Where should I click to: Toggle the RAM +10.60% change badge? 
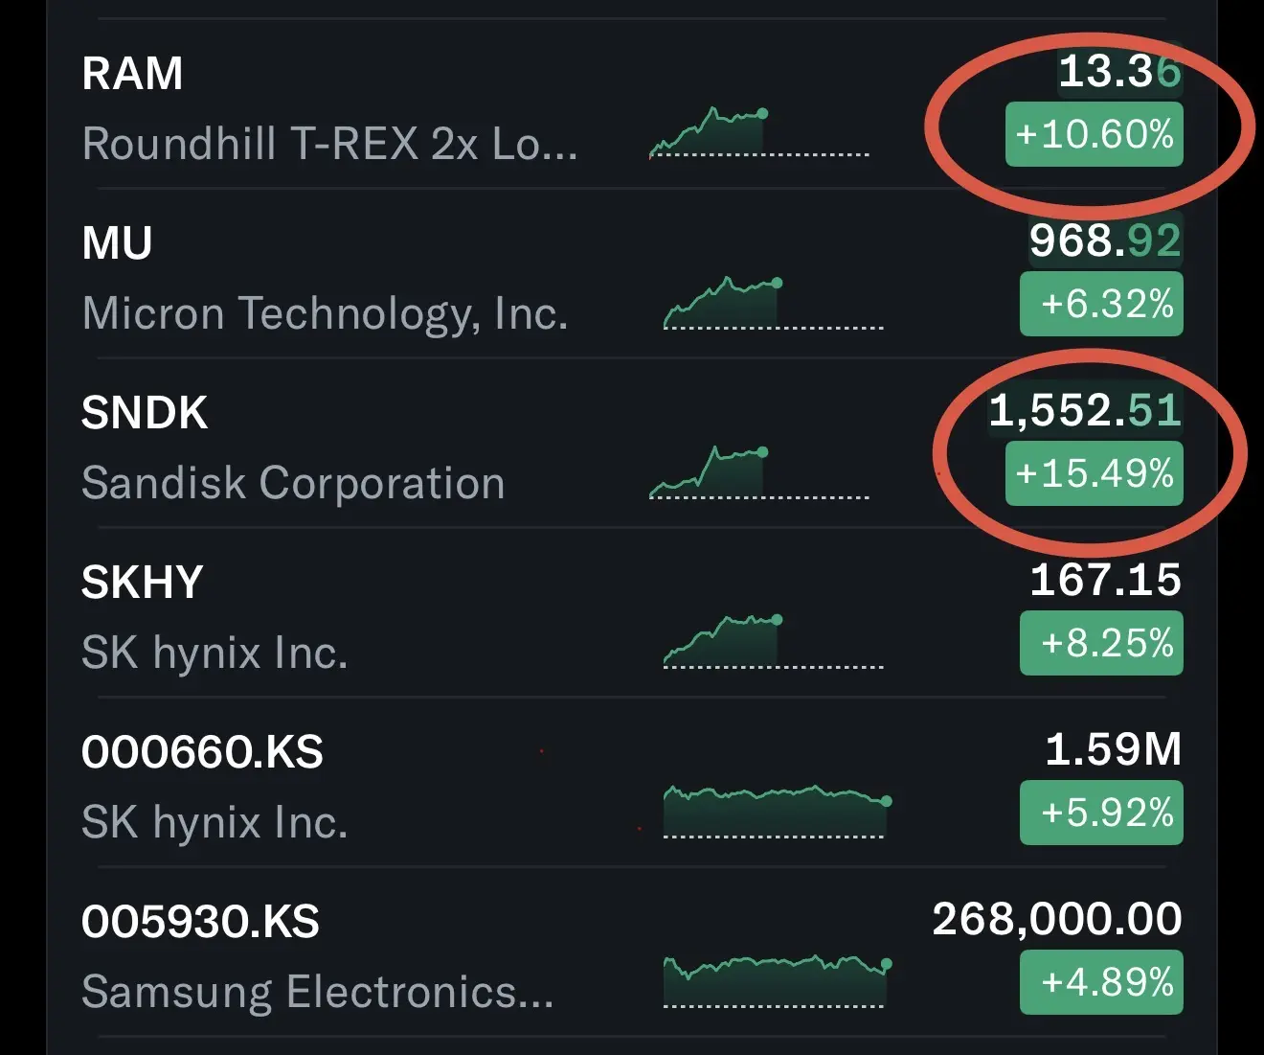(x=1094, y=134)
